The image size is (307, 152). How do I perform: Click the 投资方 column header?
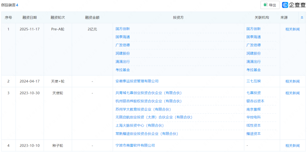(x=178, y=18)
